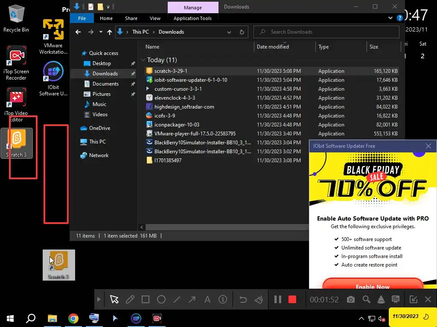Switch to the Home ribbon tab
437x327 pixels.
[106, 18]
